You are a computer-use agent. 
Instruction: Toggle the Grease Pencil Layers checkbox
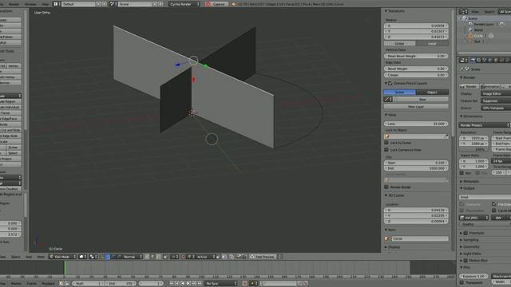[x=390, y=83]
